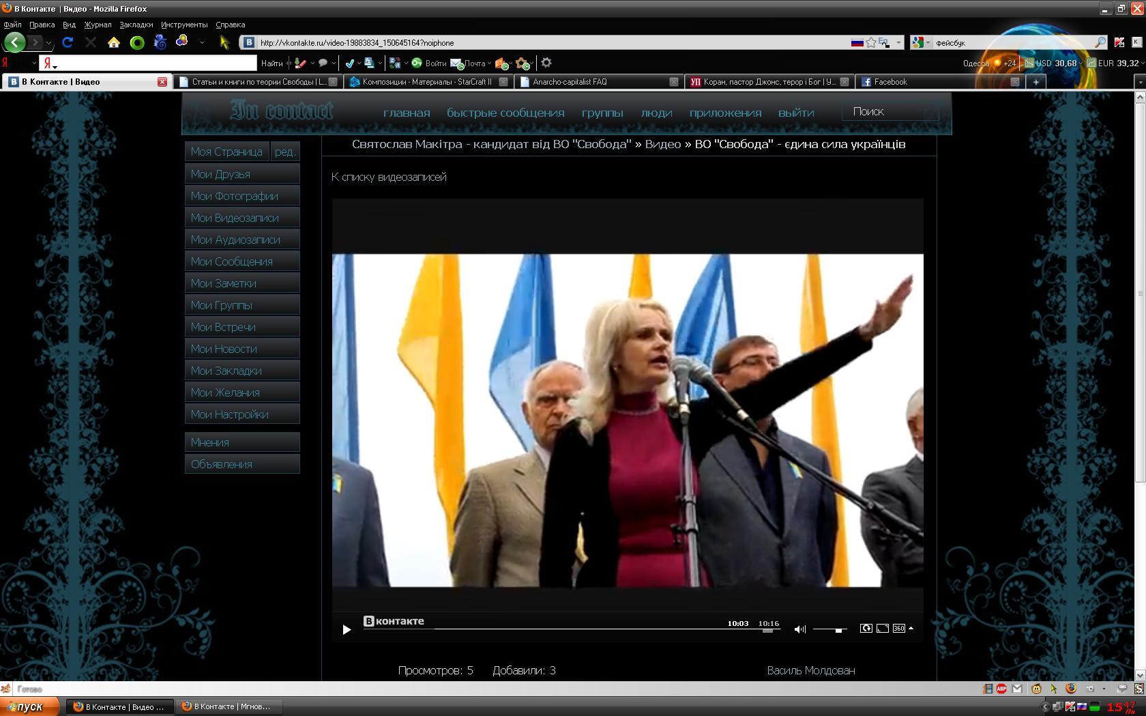
Task: Open the Инструменты menu
Action: click(184, 25)
